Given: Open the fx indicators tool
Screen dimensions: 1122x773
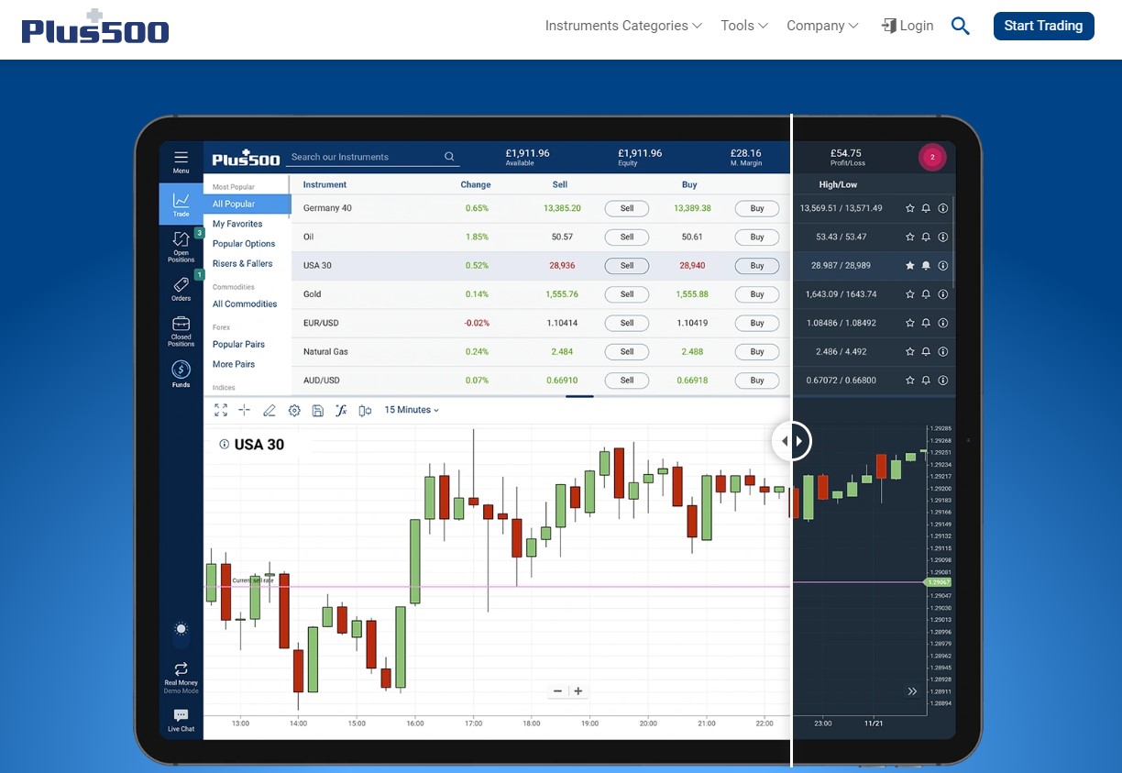Looking at the screenshot, I should pyautogui.click(x=341, y=410).
